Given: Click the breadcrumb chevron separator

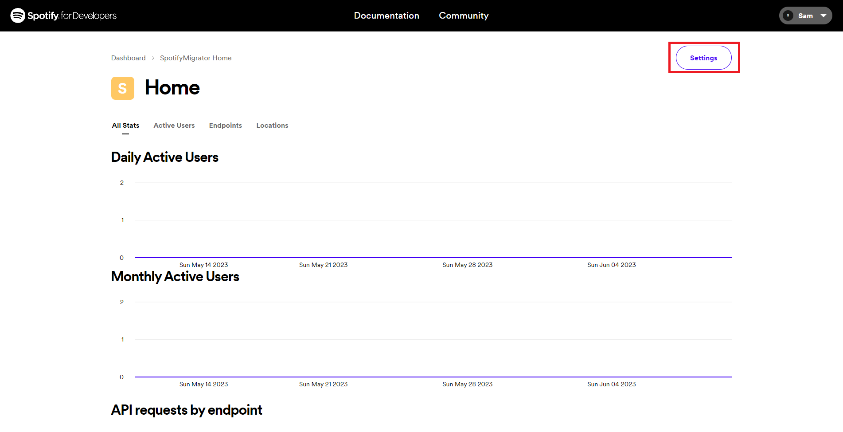Looking at the screenshot, I should [153, 58].
